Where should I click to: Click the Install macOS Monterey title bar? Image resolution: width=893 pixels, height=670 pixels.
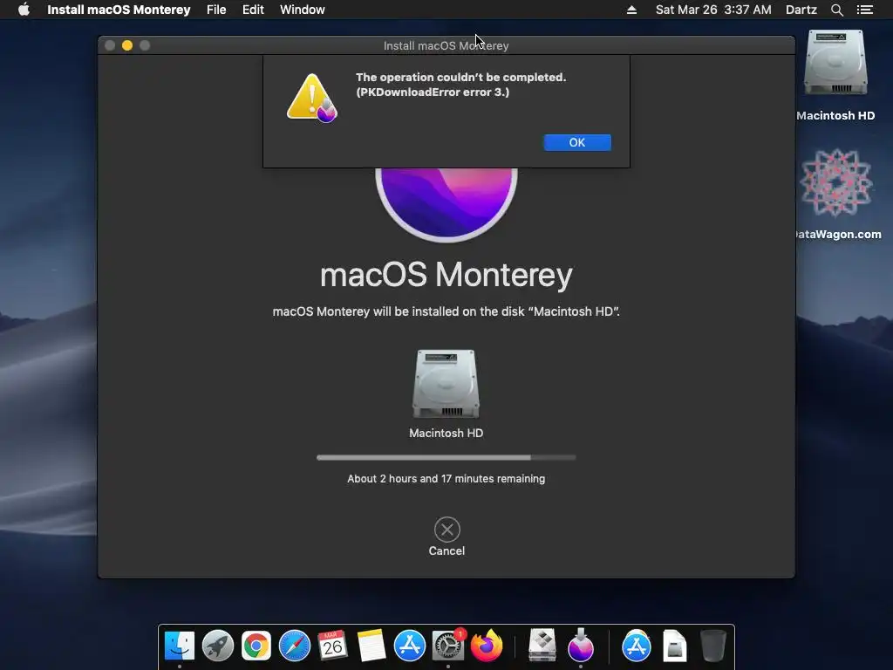coord(446,45)
